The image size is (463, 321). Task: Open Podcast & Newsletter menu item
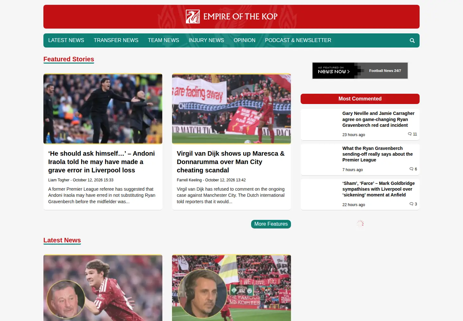click(x=298, y=40)
